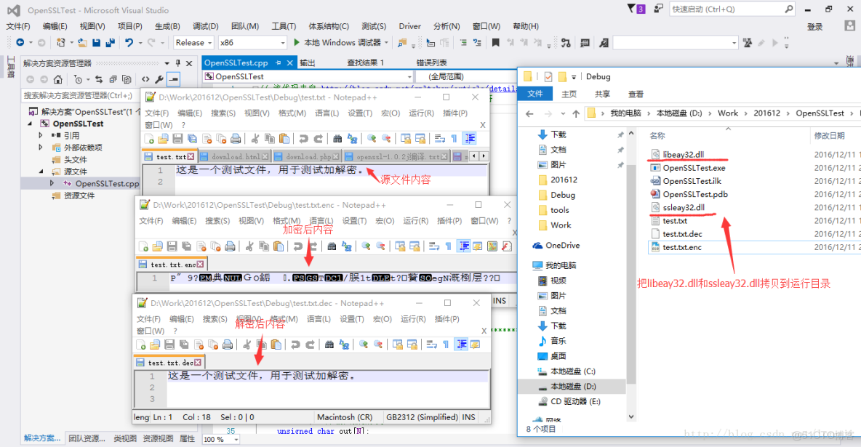The width and height of the screenshot is (861, 447).
Task: Collapse the OpenSSLTest project node
Action: point(31,124)
